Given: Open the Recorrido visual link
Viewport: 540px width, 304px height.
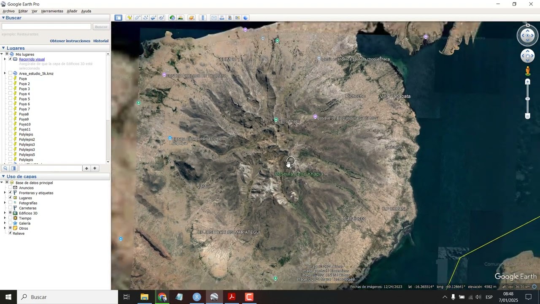Looking at the screenshot, I should click(32, 59).
